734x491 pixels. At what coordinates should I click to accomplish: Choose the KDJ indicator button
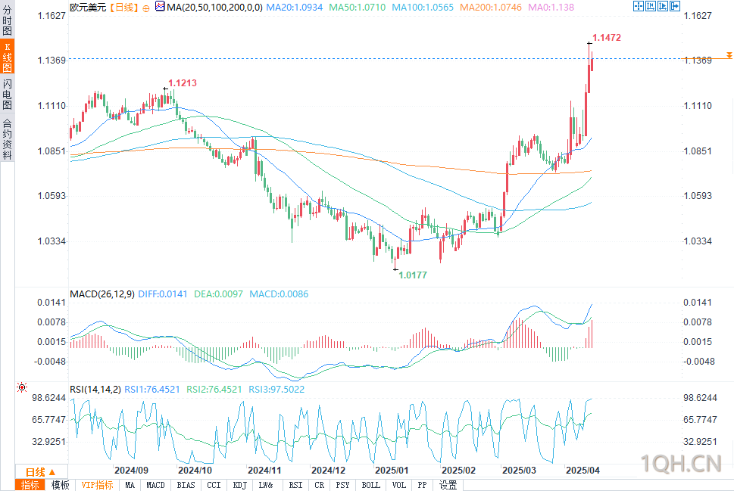(x=239, y=485)
